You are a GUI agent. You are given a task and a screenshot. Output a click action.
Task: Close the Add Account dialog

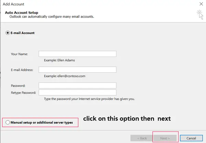201,4
